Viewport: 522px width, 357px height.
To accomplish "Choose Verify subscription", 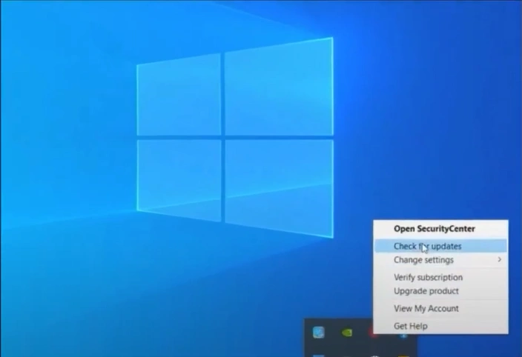I will tap(440, 277).
